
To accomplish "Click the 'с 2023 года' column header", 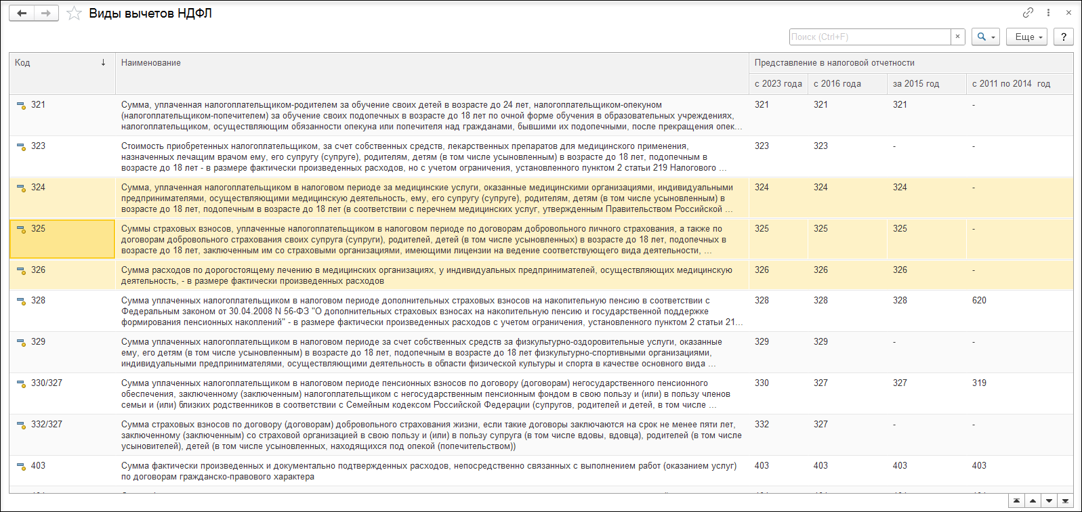I will coord(778,84).
